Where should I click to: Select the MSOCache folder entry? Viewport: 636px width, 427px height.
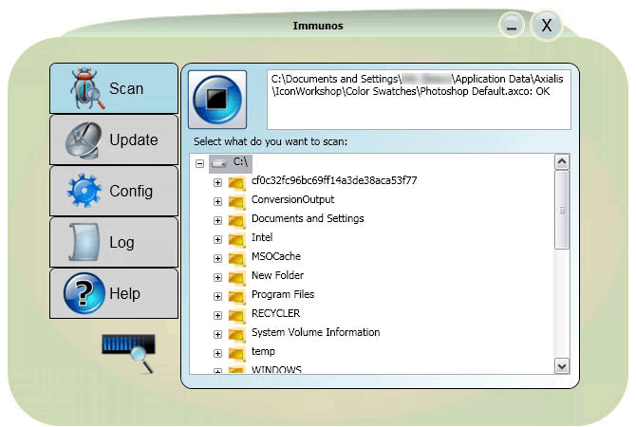(x=276, y=256)
